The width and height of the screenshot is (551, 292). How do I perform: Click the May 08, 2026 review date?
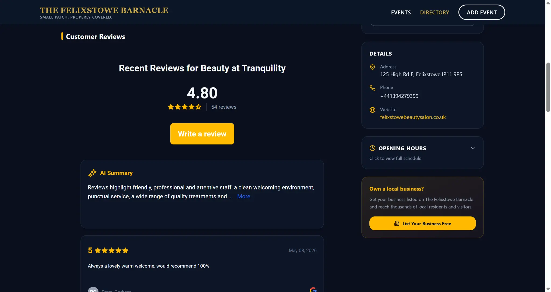[x=302, y=250]
